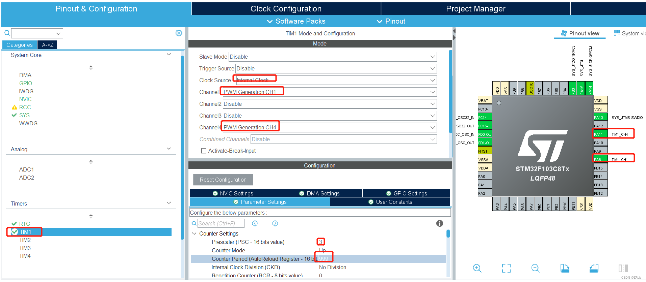Select pin VBAT on the chip

[x=485, y=100]
